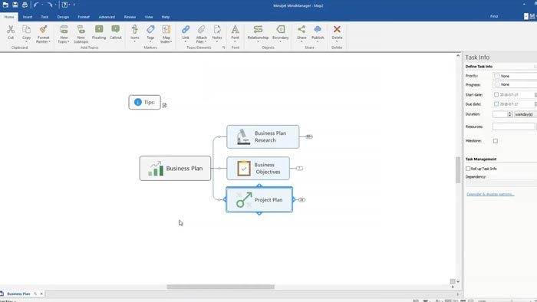Switch to the Advanced ribbon tab
Viewport: 537px width, 302px height.
pos(107,17)
